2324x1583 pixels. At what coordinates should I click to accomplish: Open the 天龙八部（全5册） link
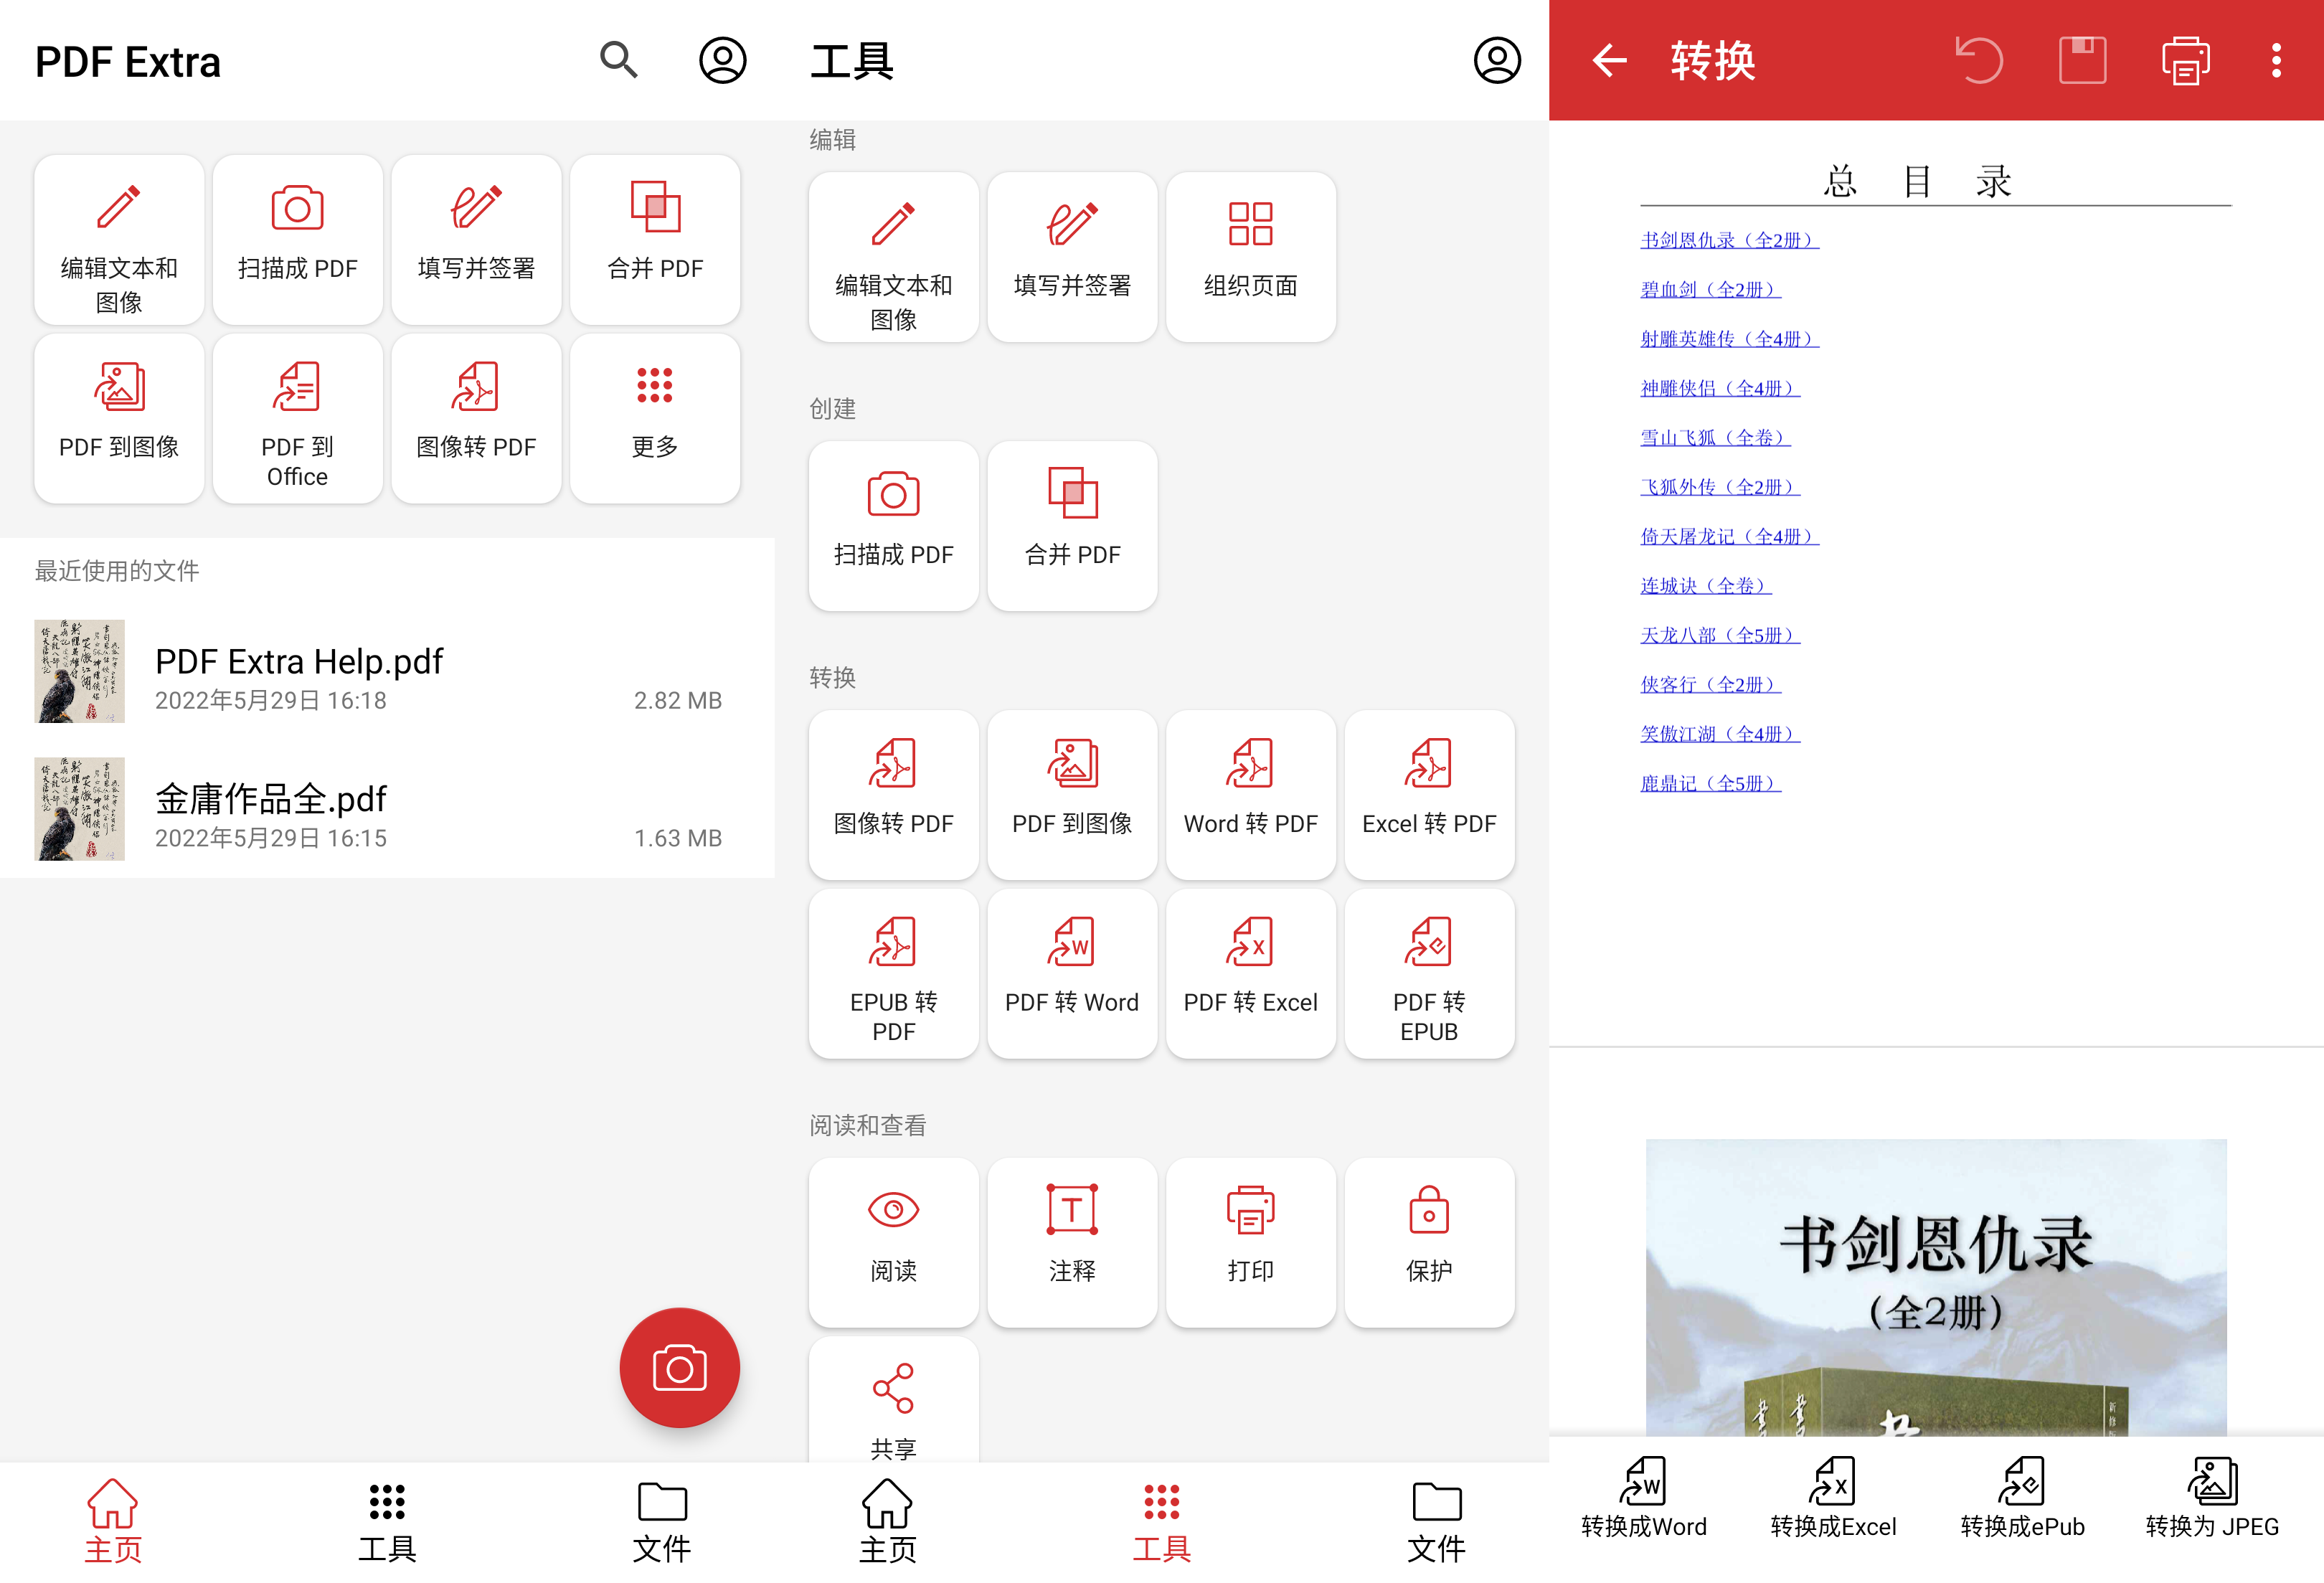[1719, 635]
